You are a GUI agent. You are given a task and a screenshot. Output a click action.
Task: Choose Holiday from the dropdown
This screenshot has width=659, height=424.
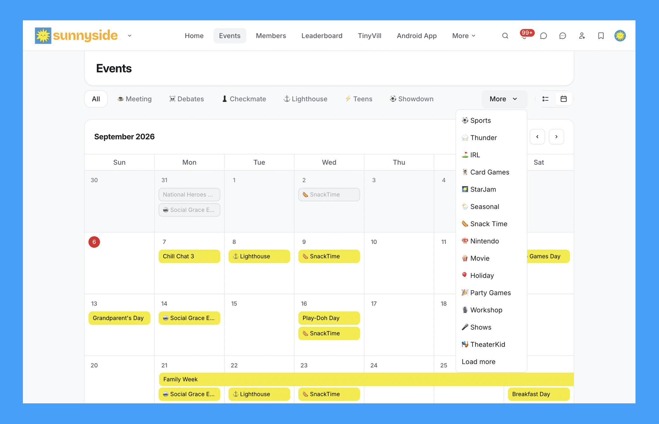[491, 275]
